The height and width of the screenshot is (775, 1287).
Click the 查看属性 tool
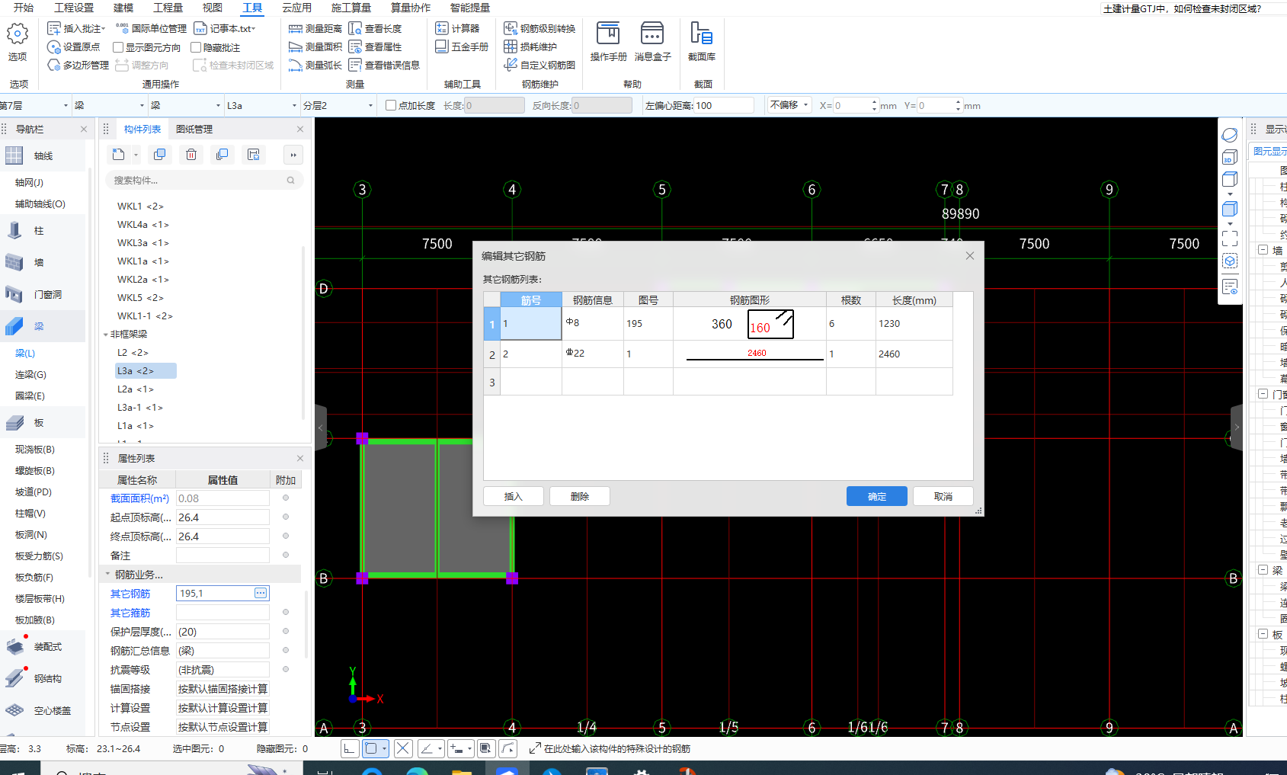(x=375, y=47)
